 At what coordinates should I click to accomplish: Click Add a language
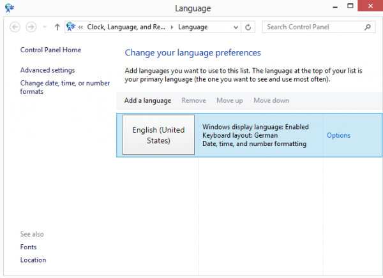click(x=147, y=101)
